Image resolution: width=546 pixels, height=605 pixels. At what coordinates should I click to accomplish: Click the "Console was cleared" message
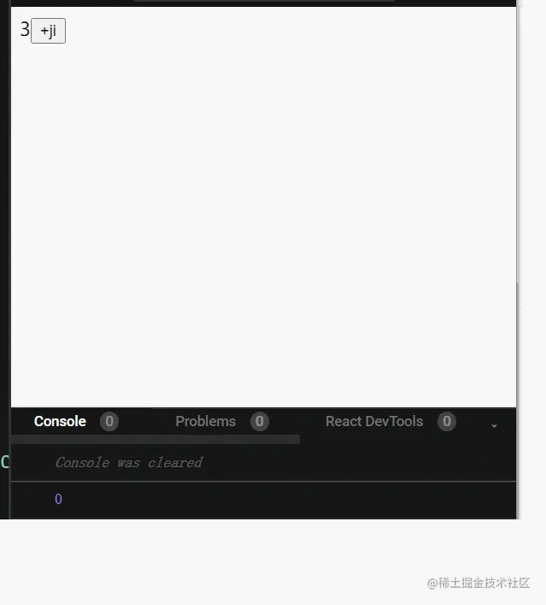point(129,462)
